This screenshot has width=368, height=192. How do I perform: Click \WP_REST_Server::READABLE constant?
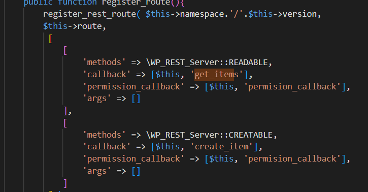pos(207,62)
